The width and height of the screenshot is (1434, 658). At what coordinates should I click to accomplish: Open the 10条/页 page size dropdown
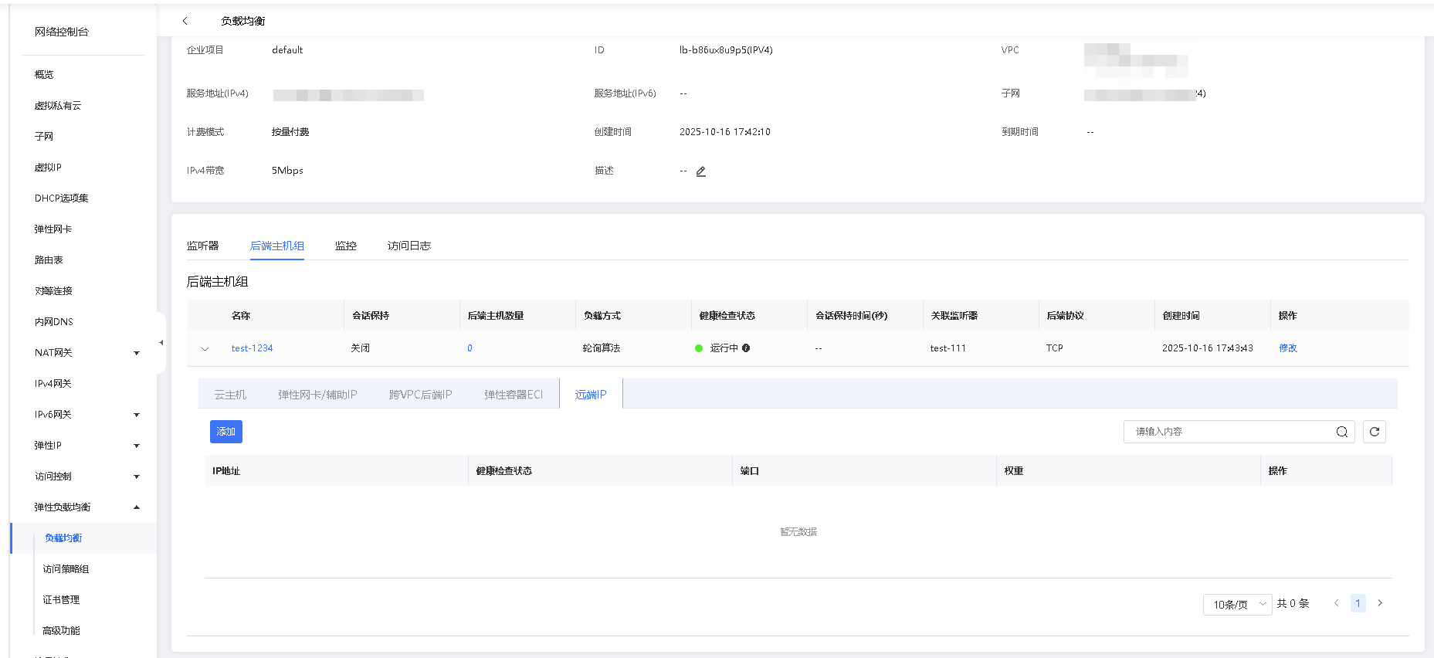click(x=1237, y=604)
